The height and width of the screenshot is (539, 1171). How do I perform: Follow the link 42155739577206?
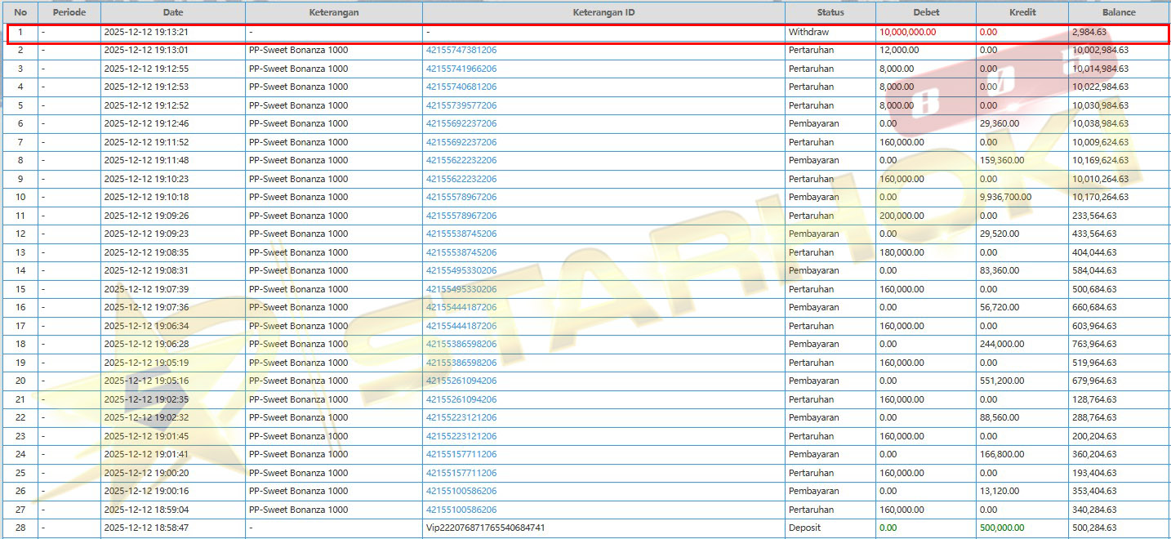pos(461,105)
